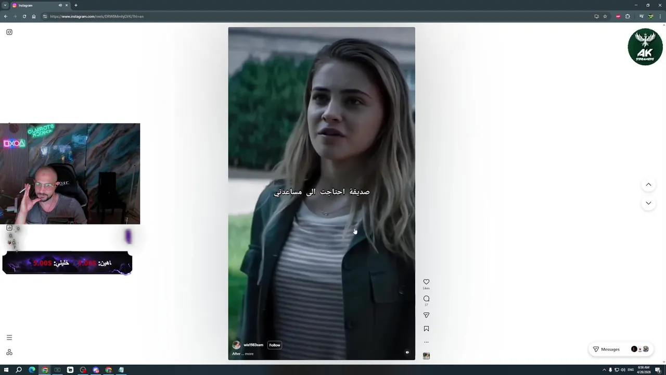The width and height of the screenshot is (666, 375).
Task: Click the Instagram logo in the sidebar
Action: pyautogui.click(x=9, y=32)
